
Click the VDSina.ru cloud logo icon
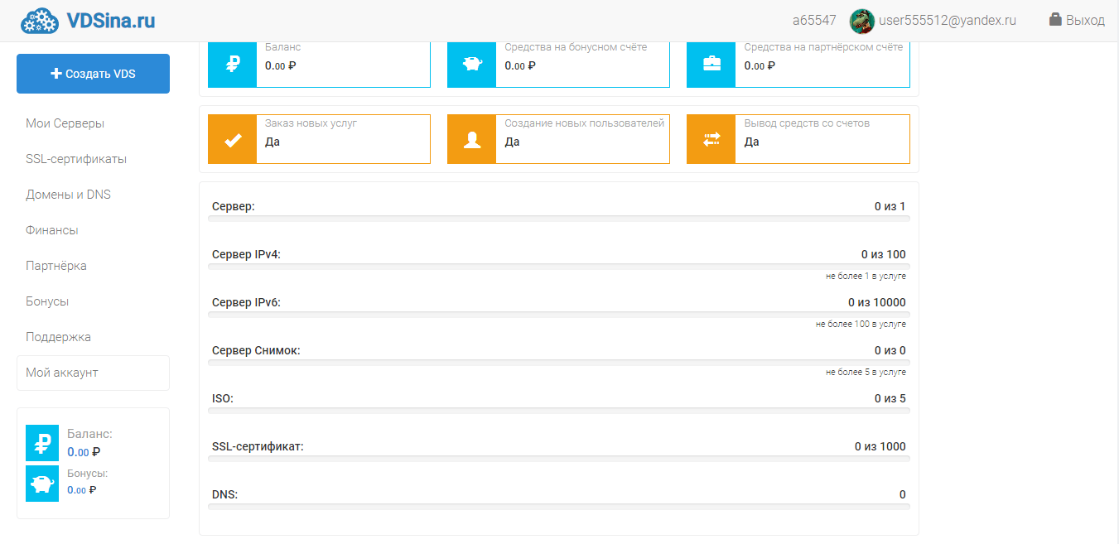(39, 21)
